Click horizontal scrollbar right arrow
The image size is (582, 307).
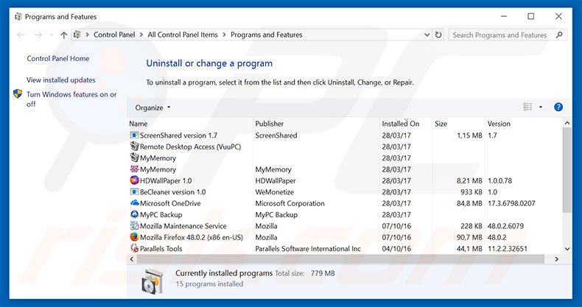556,259
